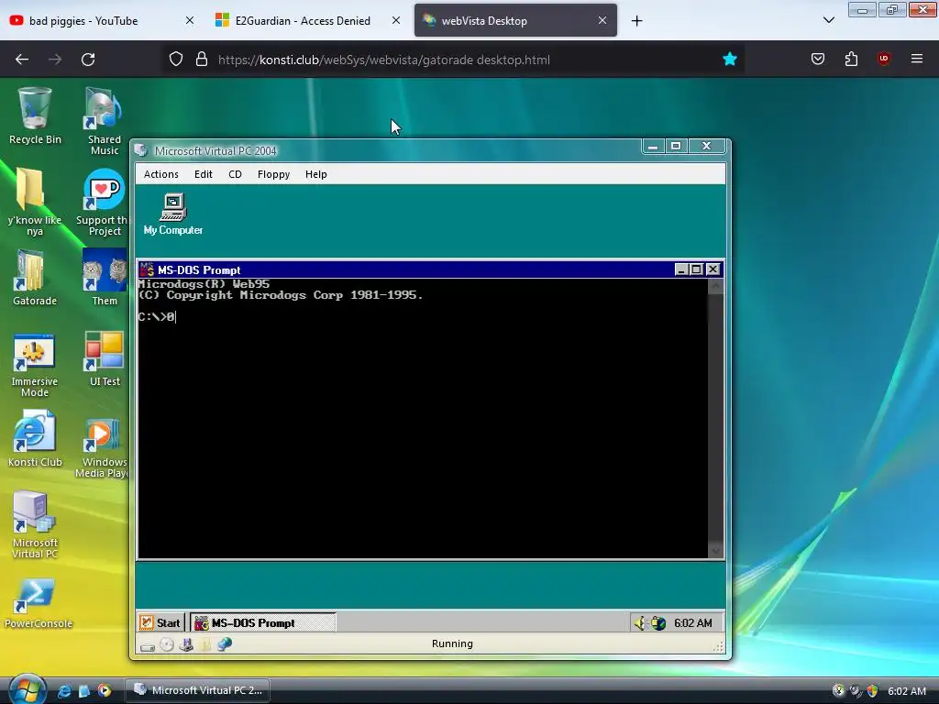Screen dimensions: 939x704
Task: Click the Web95 Start button
Action: coord(160,623)
